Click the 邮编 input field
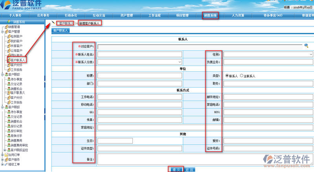 pyautogui.click(x=268, y=120)
